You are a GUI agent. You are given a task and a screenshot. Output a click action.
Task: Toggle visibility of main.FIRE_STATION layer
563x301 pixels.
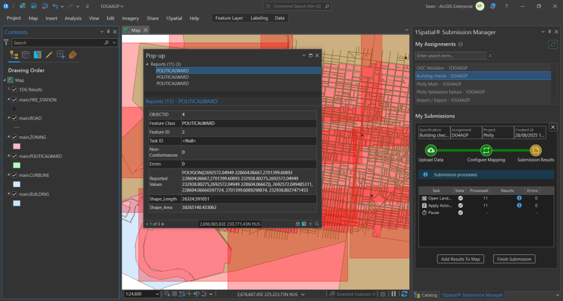(15, 100)
